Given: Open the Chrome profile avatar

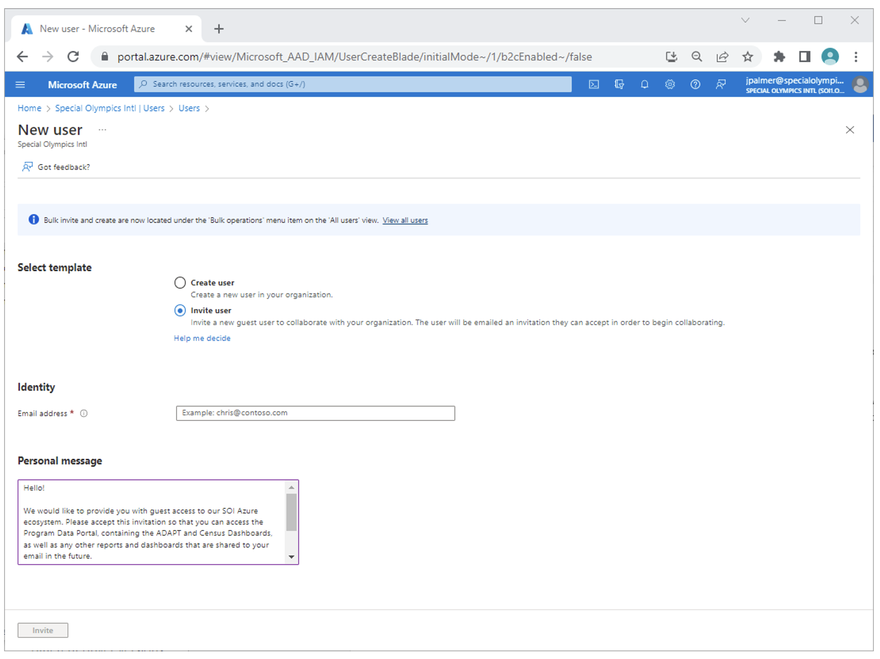Looking at the screenshot, I should tap(830, 57).
